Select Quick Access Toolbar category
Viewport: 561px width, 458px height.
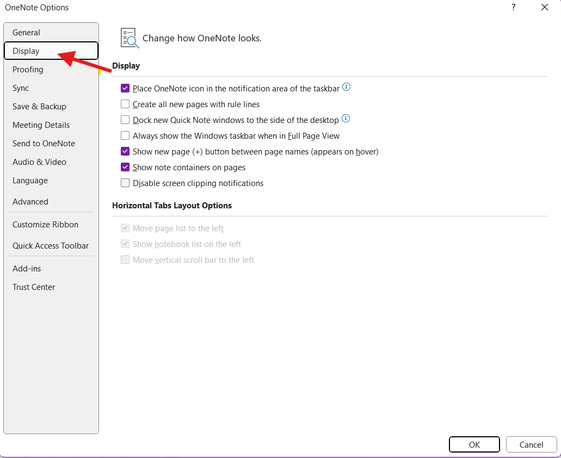51,246
